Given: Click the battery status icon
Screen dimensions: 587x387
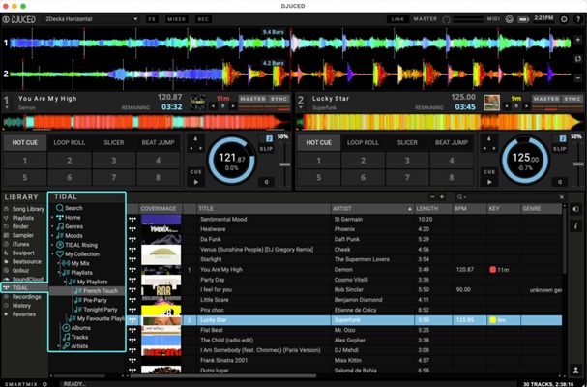Looking at the screenshot, I should tap(523, 19).
